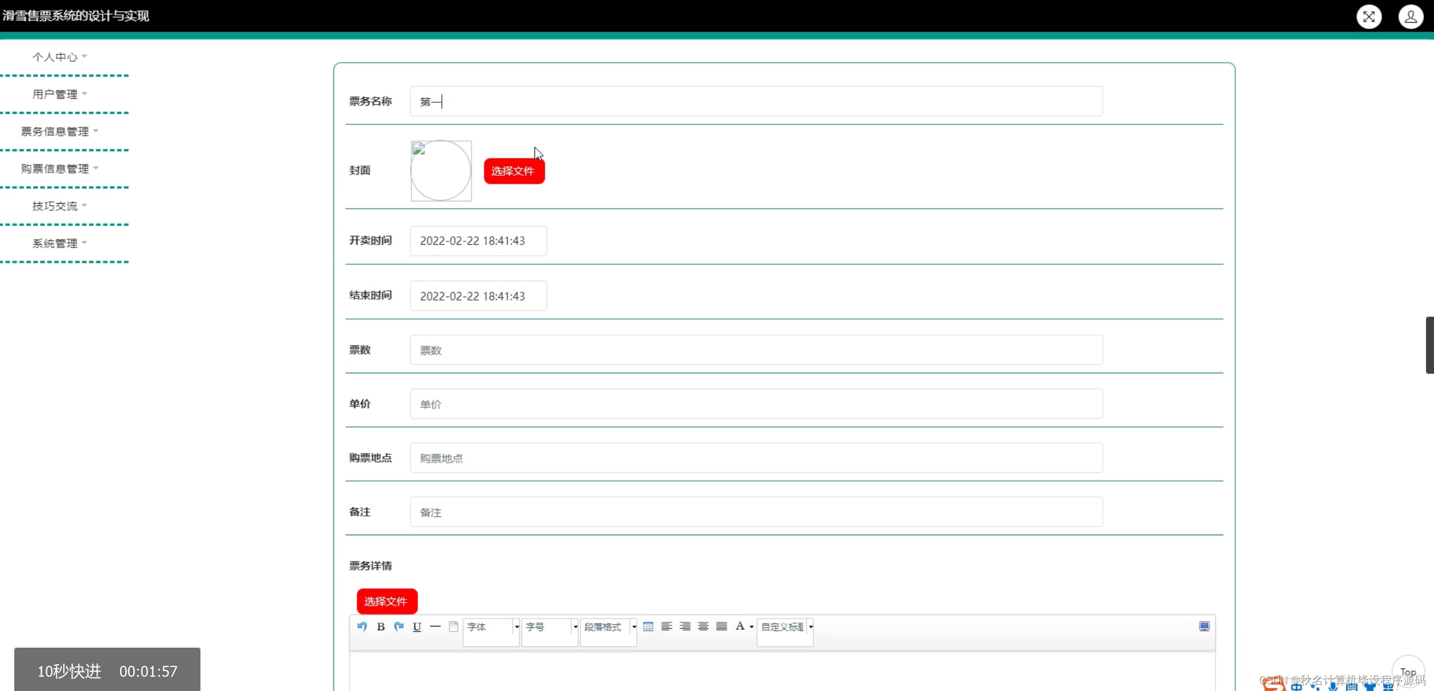
Task: Click 选择文件 button under 票务详情
Action: [387, 601]
